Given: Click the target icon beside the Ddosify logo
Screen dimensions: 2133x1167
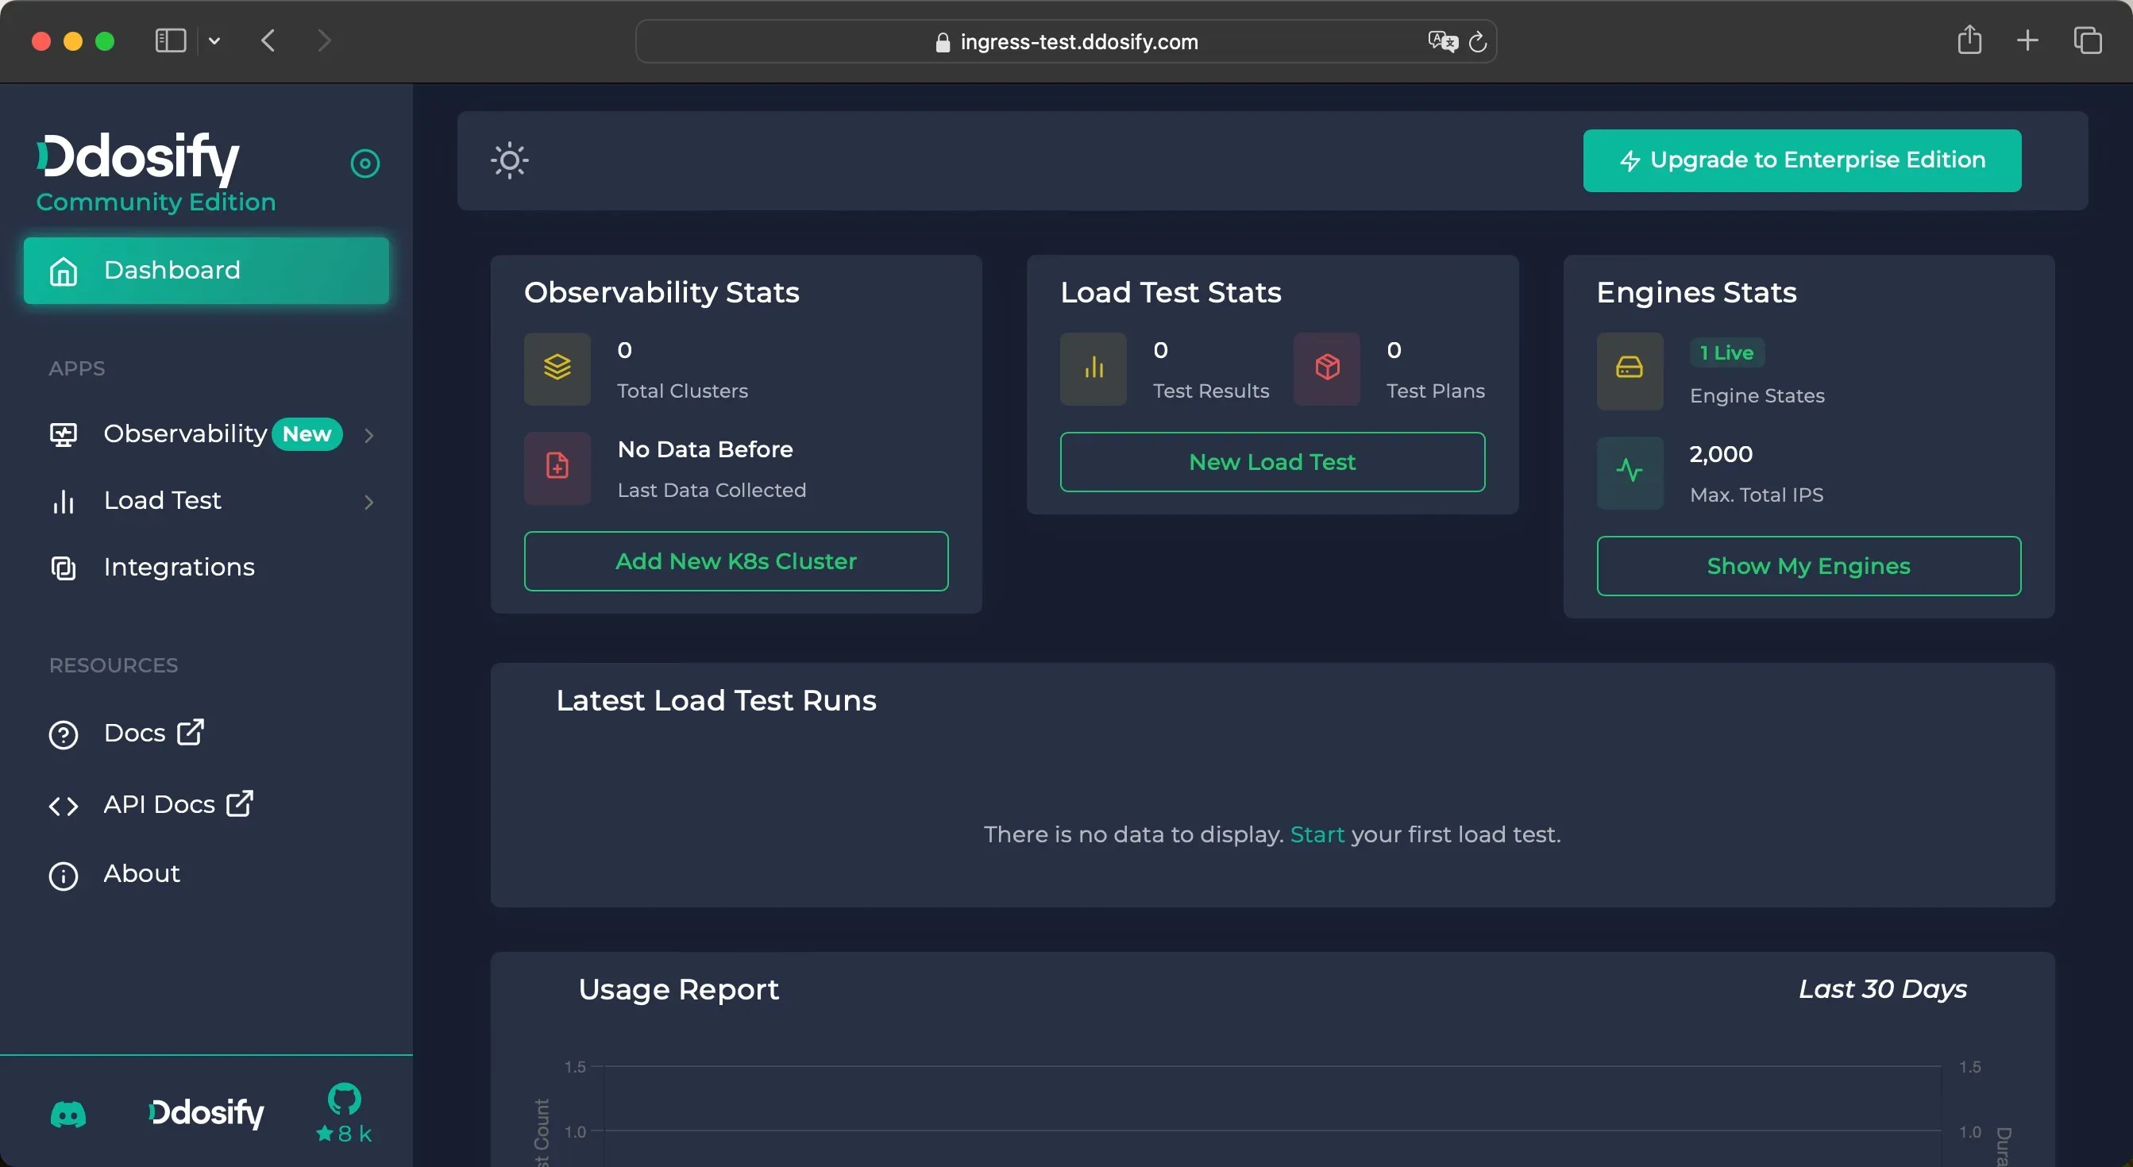Looking at the screenshot, I should pyautogui.click(x=365, y=162).
